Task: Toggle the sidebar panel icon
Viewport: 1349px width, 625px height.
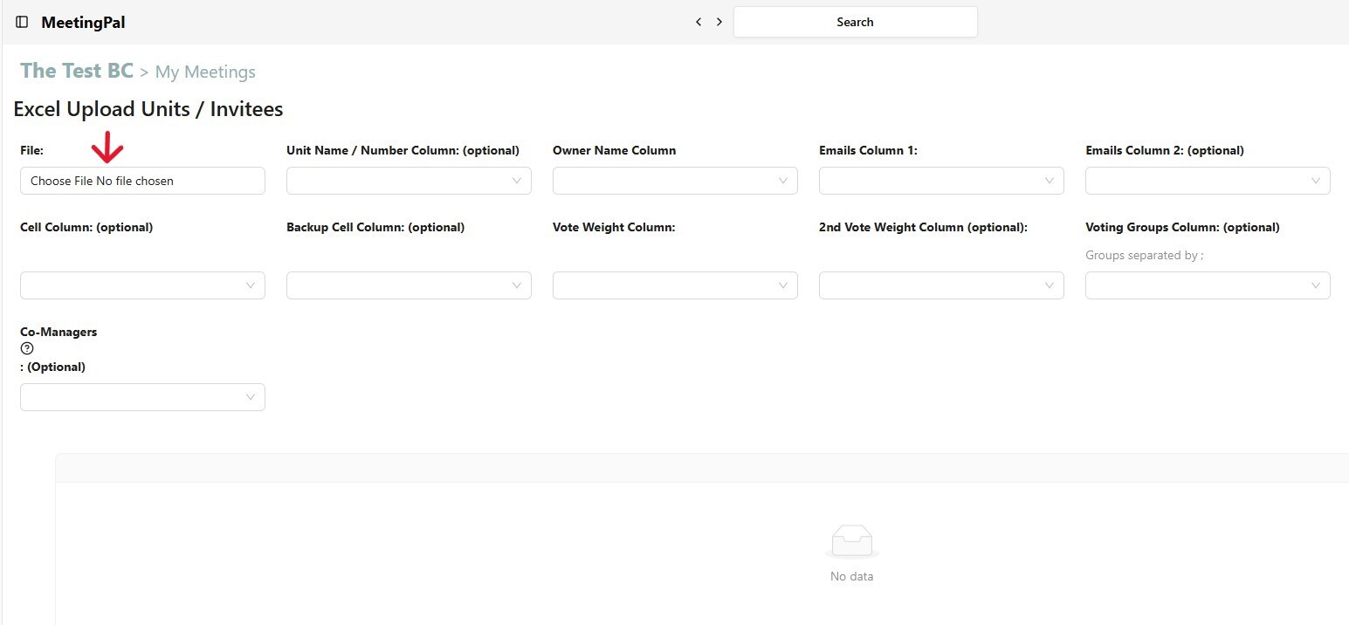Action: (x=22, y=22)
